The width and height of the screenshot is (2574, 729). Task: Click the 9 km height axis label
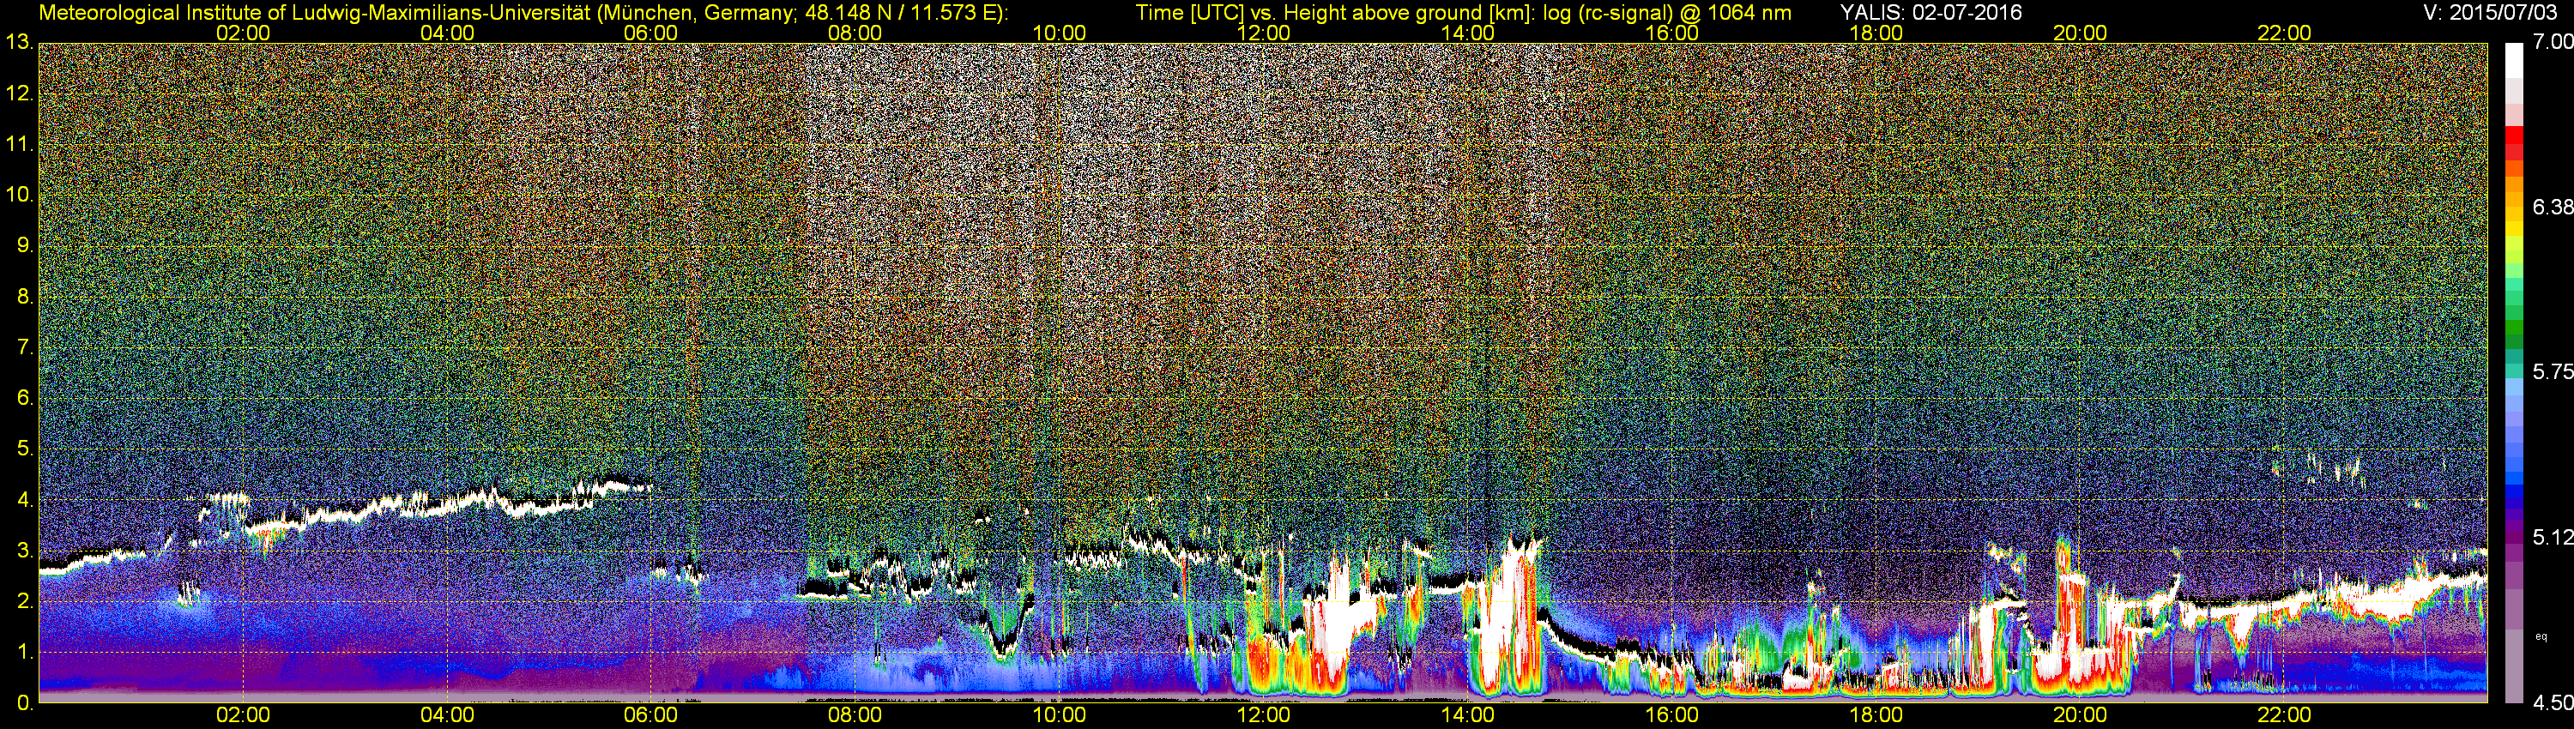25,245
